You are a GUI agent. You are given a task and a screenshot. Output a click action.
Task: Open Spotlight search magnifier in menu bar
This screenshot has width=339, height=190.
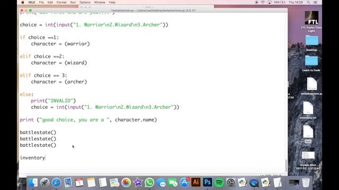(x=308, y=2)
